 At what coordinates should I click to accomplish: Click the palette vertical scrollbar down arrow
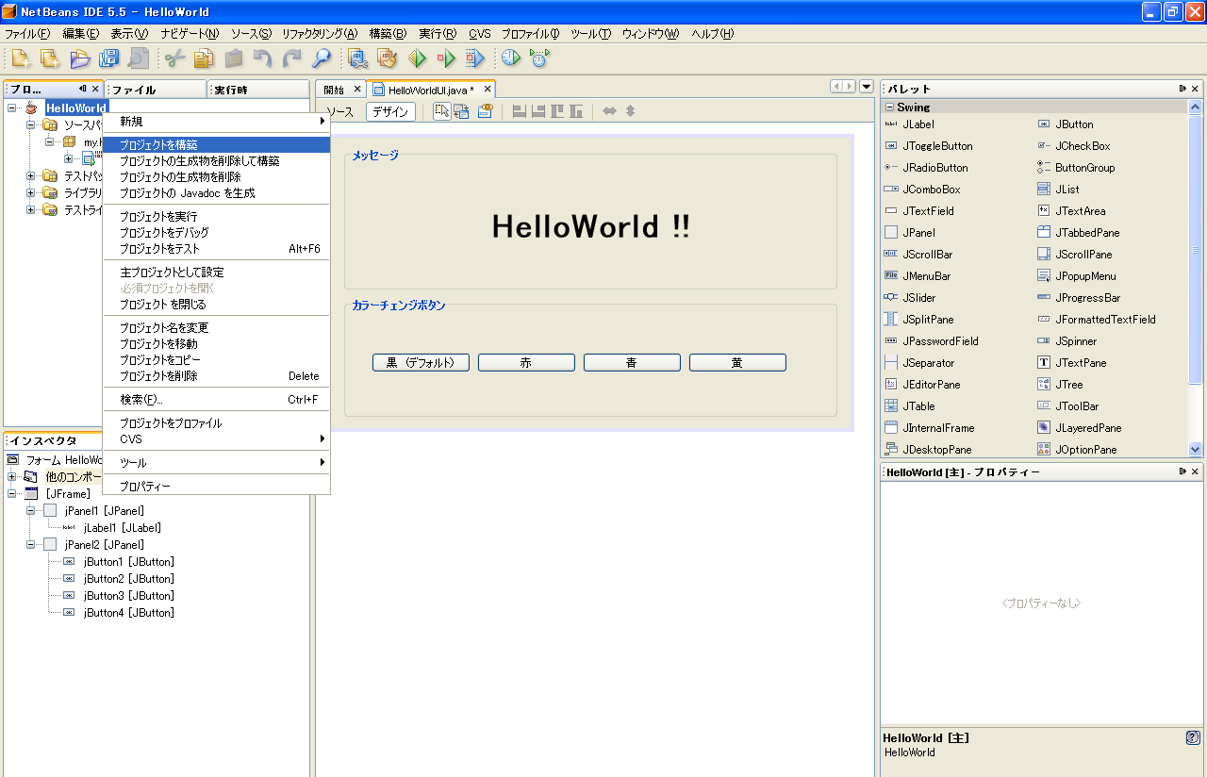pos(1196,450)
